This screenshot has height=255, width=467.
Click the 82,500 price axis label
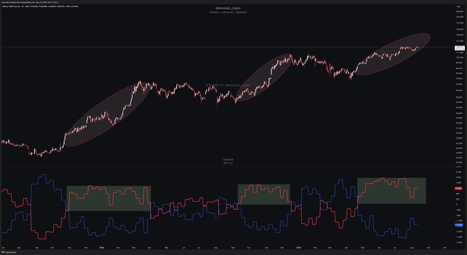pos(459,73)
